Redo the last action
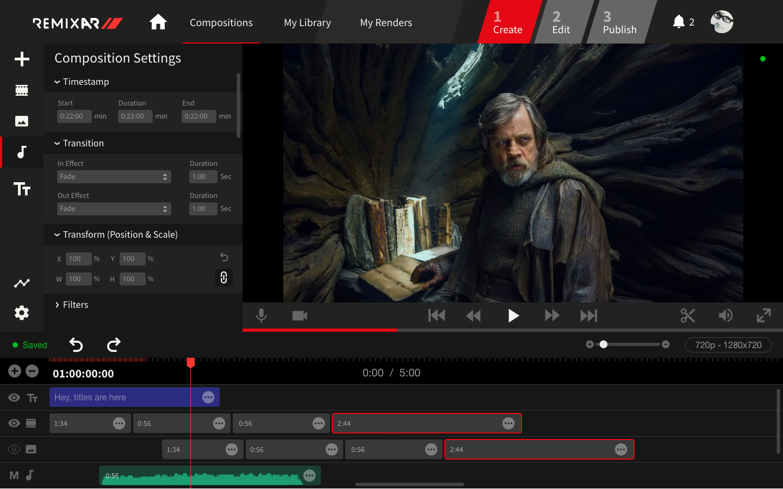This screenshot has height=489, width=783. [114, 345]
